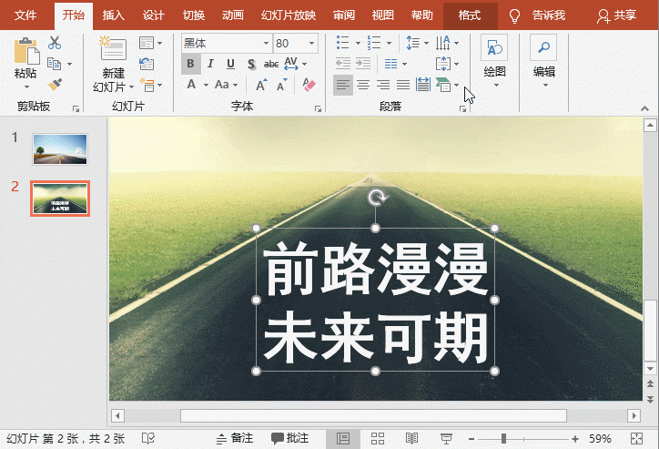Click the Share button
Viewport: 659px width, 449px height.
616,15
